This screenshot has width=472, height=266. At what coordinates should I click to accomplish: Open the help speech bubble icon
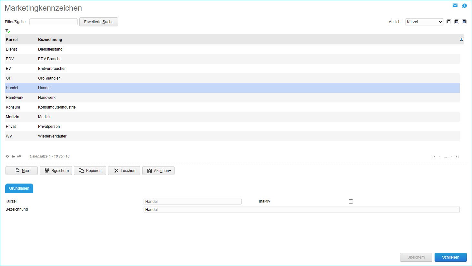[464, 5]
